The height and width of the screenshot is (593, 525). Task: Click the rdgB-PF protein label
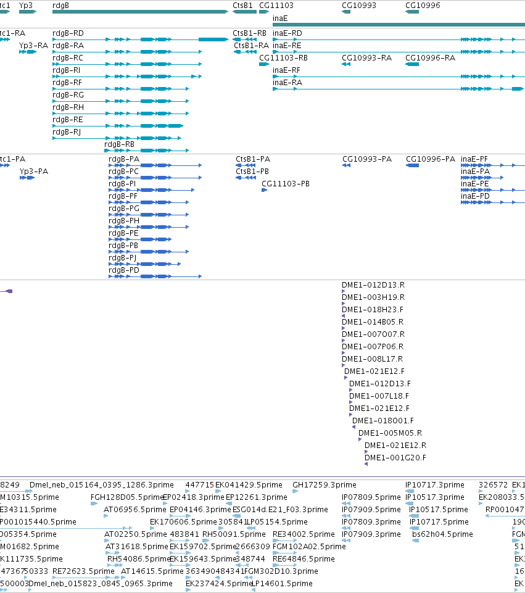tap(123, 196)
